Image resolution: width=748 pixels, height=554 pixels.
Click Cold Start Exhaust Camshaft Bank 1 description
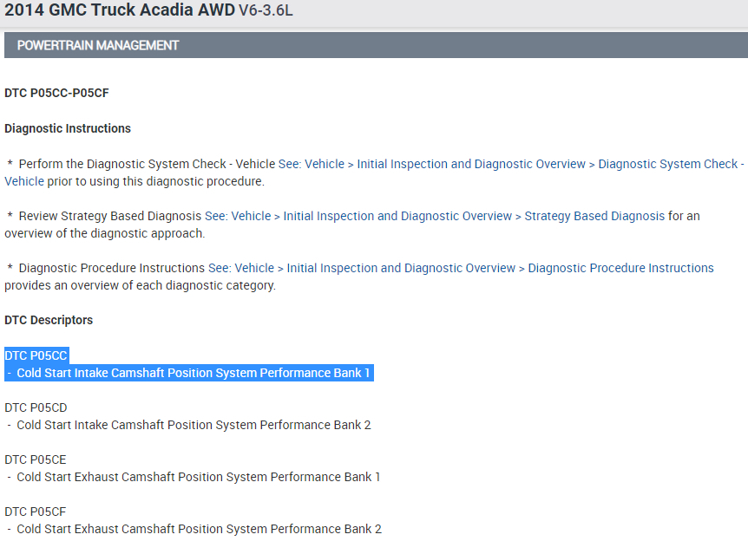[x=198, y=477]
